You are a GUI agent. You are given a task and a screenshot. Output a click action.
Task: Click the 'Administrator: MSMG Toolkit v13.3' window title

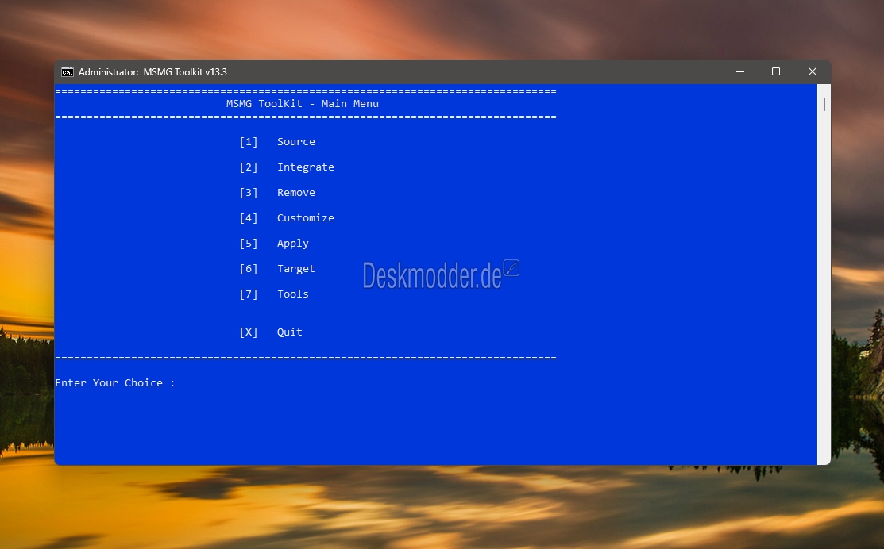pos(152,72)
